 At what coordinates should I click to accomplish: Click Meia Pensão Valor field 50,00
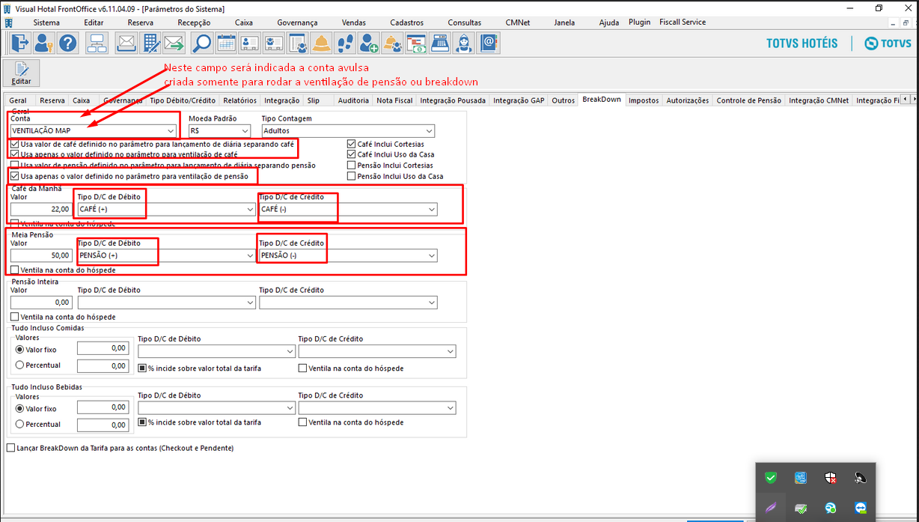coord(41,255)
